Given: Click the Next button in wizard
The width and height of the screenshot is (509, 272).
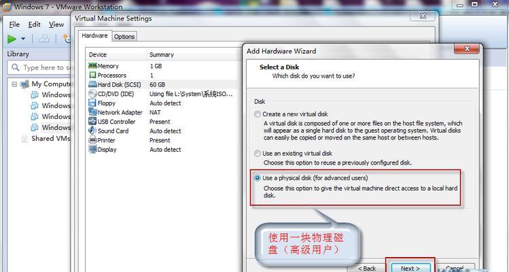Looking at the screenshot, I should pyautogui.click(x=410, y=267).
